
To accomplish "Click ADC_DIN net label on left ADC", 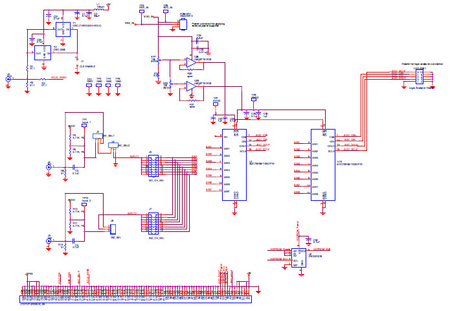I will pyautogui.click(x=262, y=140).
